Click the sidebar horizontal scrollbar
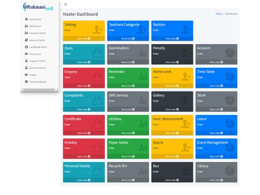260x195 pixels. pyautogui.click(x=39, y=89)
